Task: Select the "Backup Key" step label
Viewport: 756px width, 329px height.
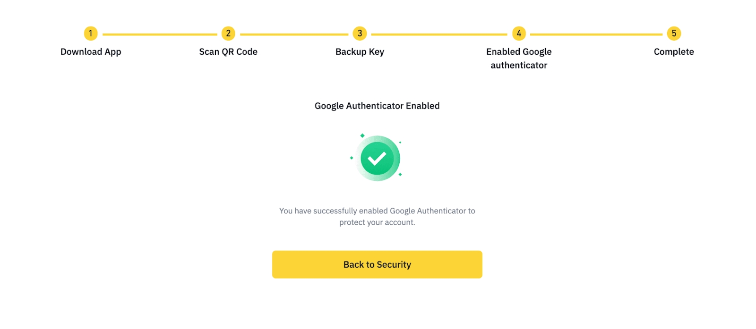Action: point(360,52)
